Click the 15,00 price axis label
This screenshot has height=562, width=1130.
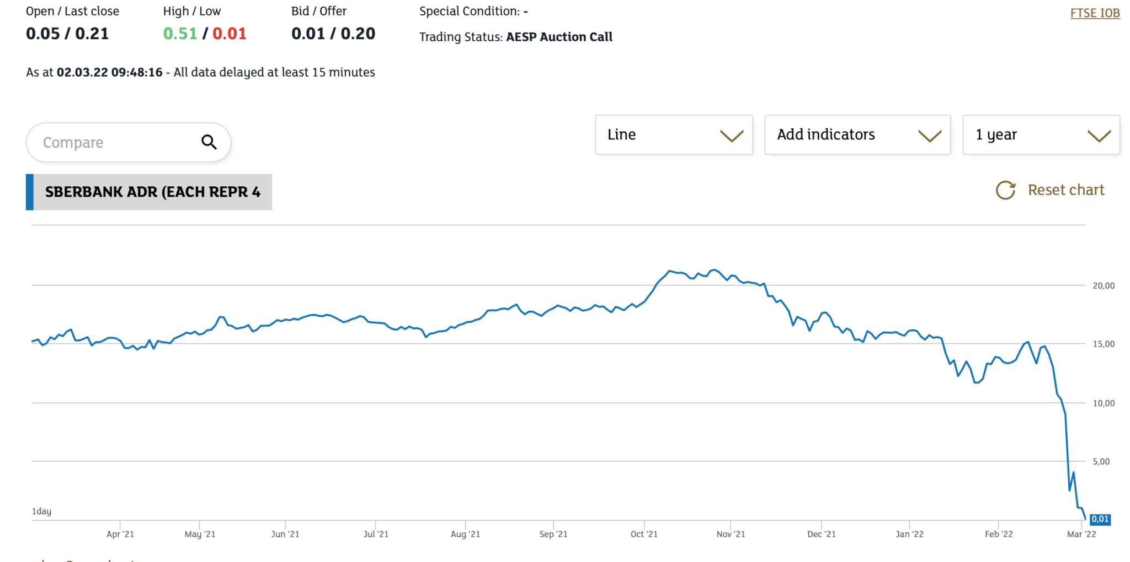pyautogui.click(x=1104, y=344)
